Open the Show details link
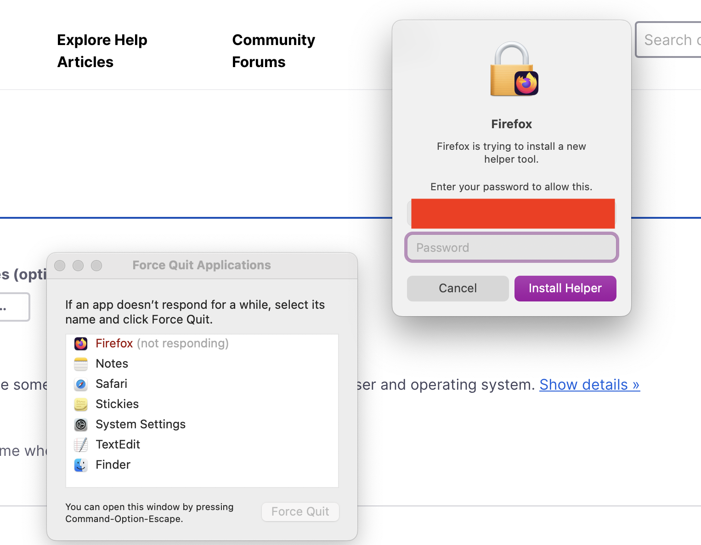Image resolution: width=701 pixels, height=545 pixels. pyautogui.click(x=589, y=385)
